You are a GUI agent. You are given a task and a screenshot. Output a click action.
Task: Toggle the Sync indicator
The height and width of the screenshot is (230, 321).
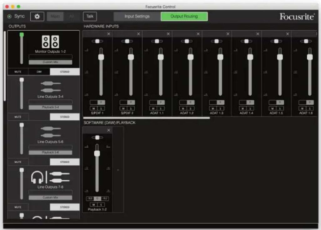point(9,16)
